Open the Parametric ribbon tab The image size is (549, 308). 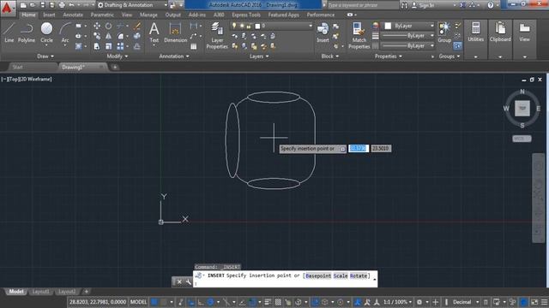tap(102, 15)
